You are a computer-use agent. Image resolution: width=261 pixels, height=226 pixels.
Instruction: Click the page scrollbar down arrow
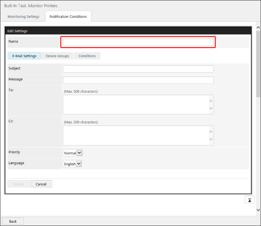[x=258, y=210]
